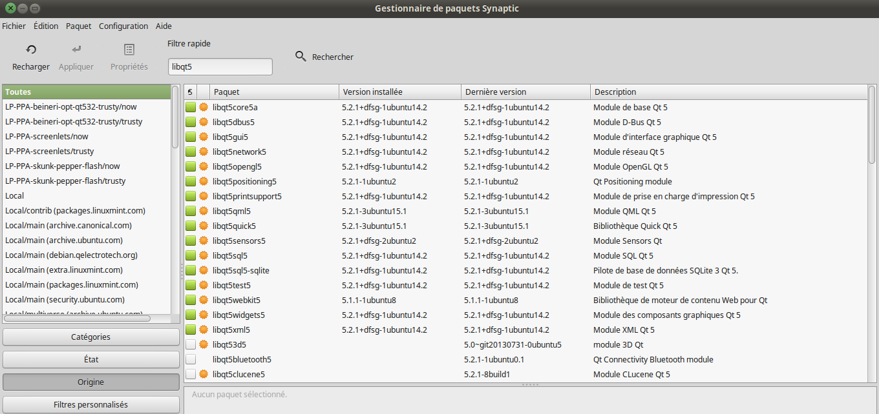Screen dimensions: 879x414
Task: Click the Appliquer toolbar icon
Action: (x=76, y=50)
